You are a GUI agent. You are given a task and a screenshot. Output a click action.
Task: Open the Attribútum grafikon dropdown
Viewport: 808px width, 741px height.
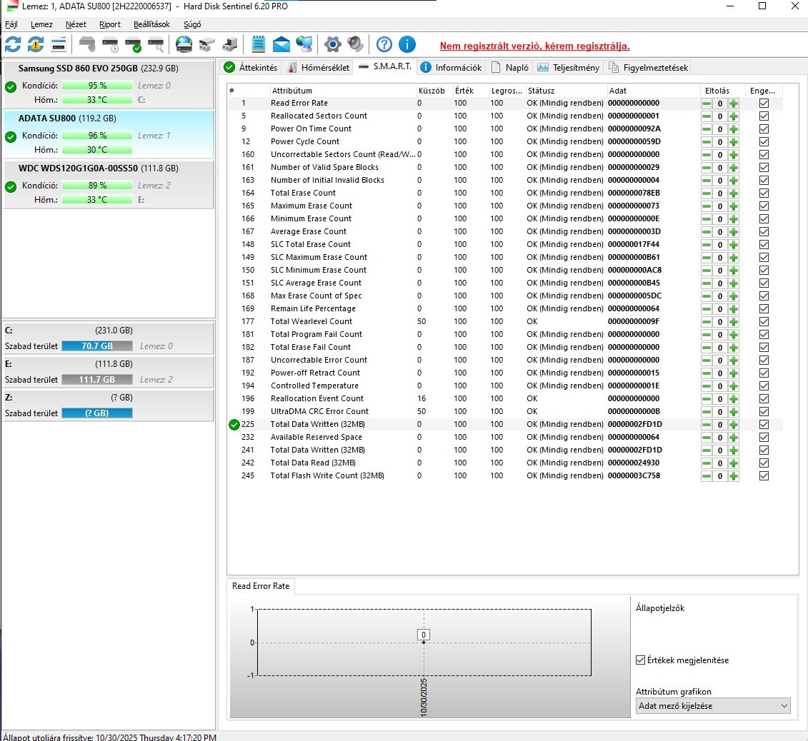(713, 705)
